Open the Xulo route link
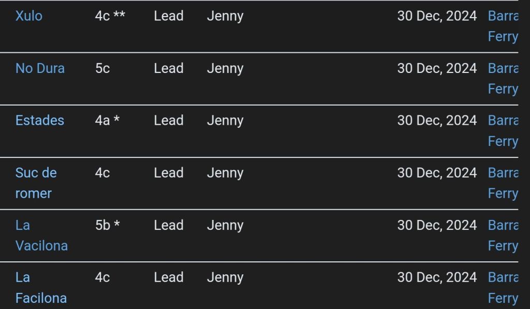Viewport: 530px width, 309px height. click(29, 16)
